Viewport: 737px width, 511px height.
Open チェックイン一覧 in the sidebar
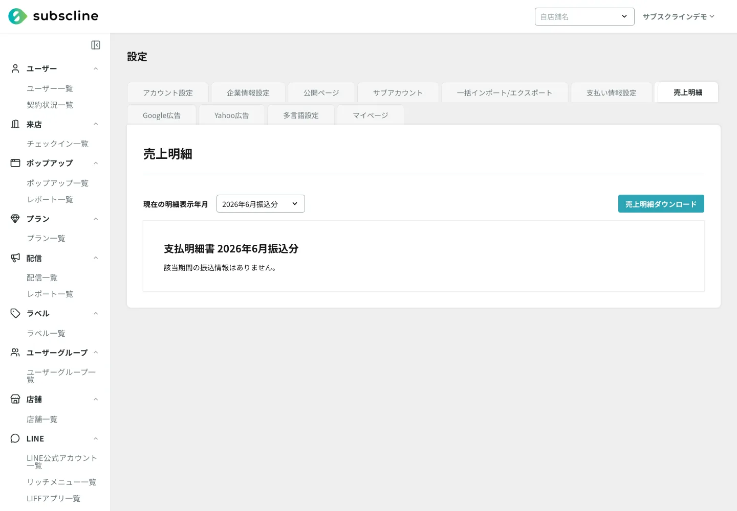(x=57, y=144)
